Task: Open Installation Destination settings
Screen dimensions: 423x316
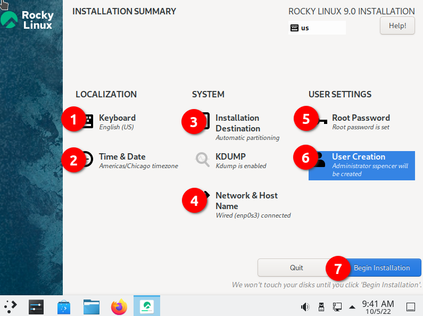Action: click(237, 123)
